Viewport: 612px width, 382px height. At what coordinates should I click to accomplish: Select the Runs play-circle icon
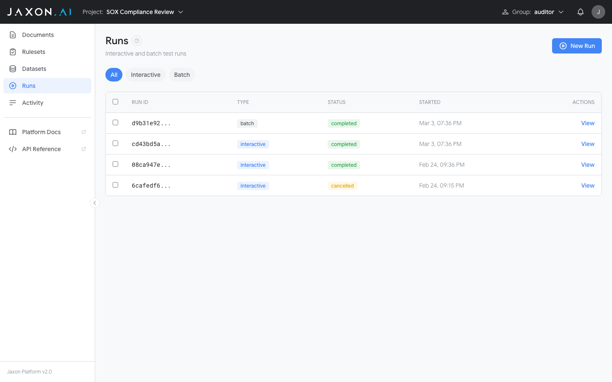coord(13,85)
